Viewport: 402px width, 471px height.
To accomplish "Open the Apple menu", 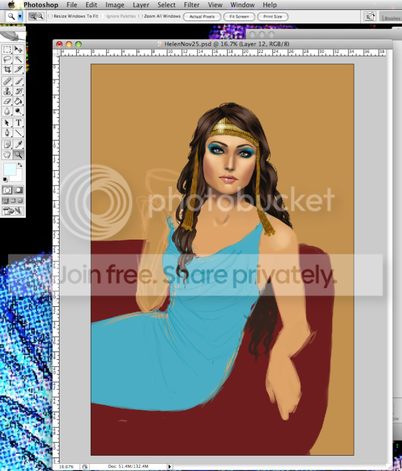I will click(x=11, y=5).
